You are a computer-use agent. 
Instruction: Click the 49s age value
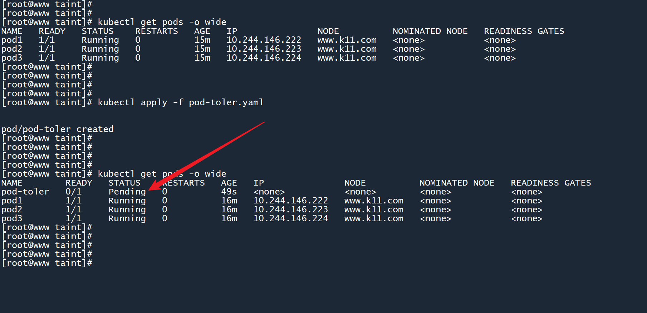(x=229, y=192)
